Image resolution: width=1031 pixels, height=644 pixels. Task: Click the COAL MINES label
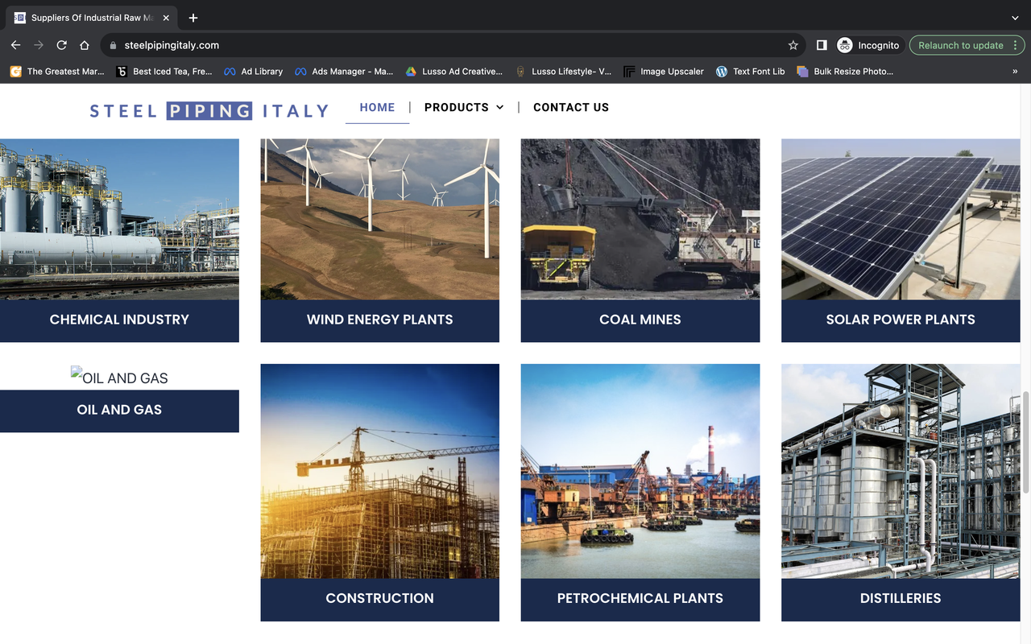pos(640,320)
